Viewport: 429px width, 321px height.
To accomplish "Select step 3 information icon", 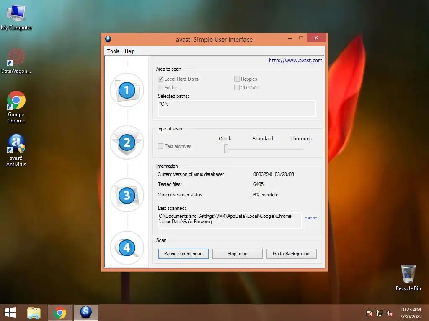I will click(127, 195).
